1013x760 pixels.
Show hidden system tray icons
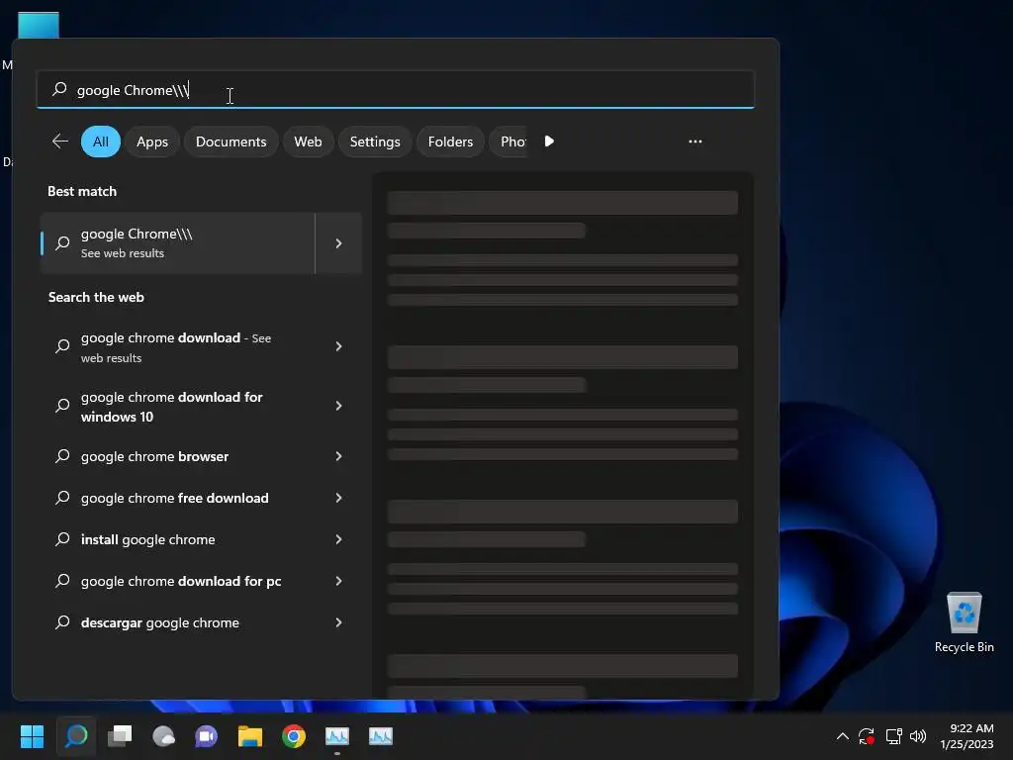point(843,736)
